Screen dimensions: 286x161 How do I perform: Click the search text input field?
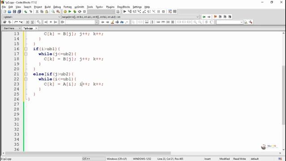pos(80,22)
